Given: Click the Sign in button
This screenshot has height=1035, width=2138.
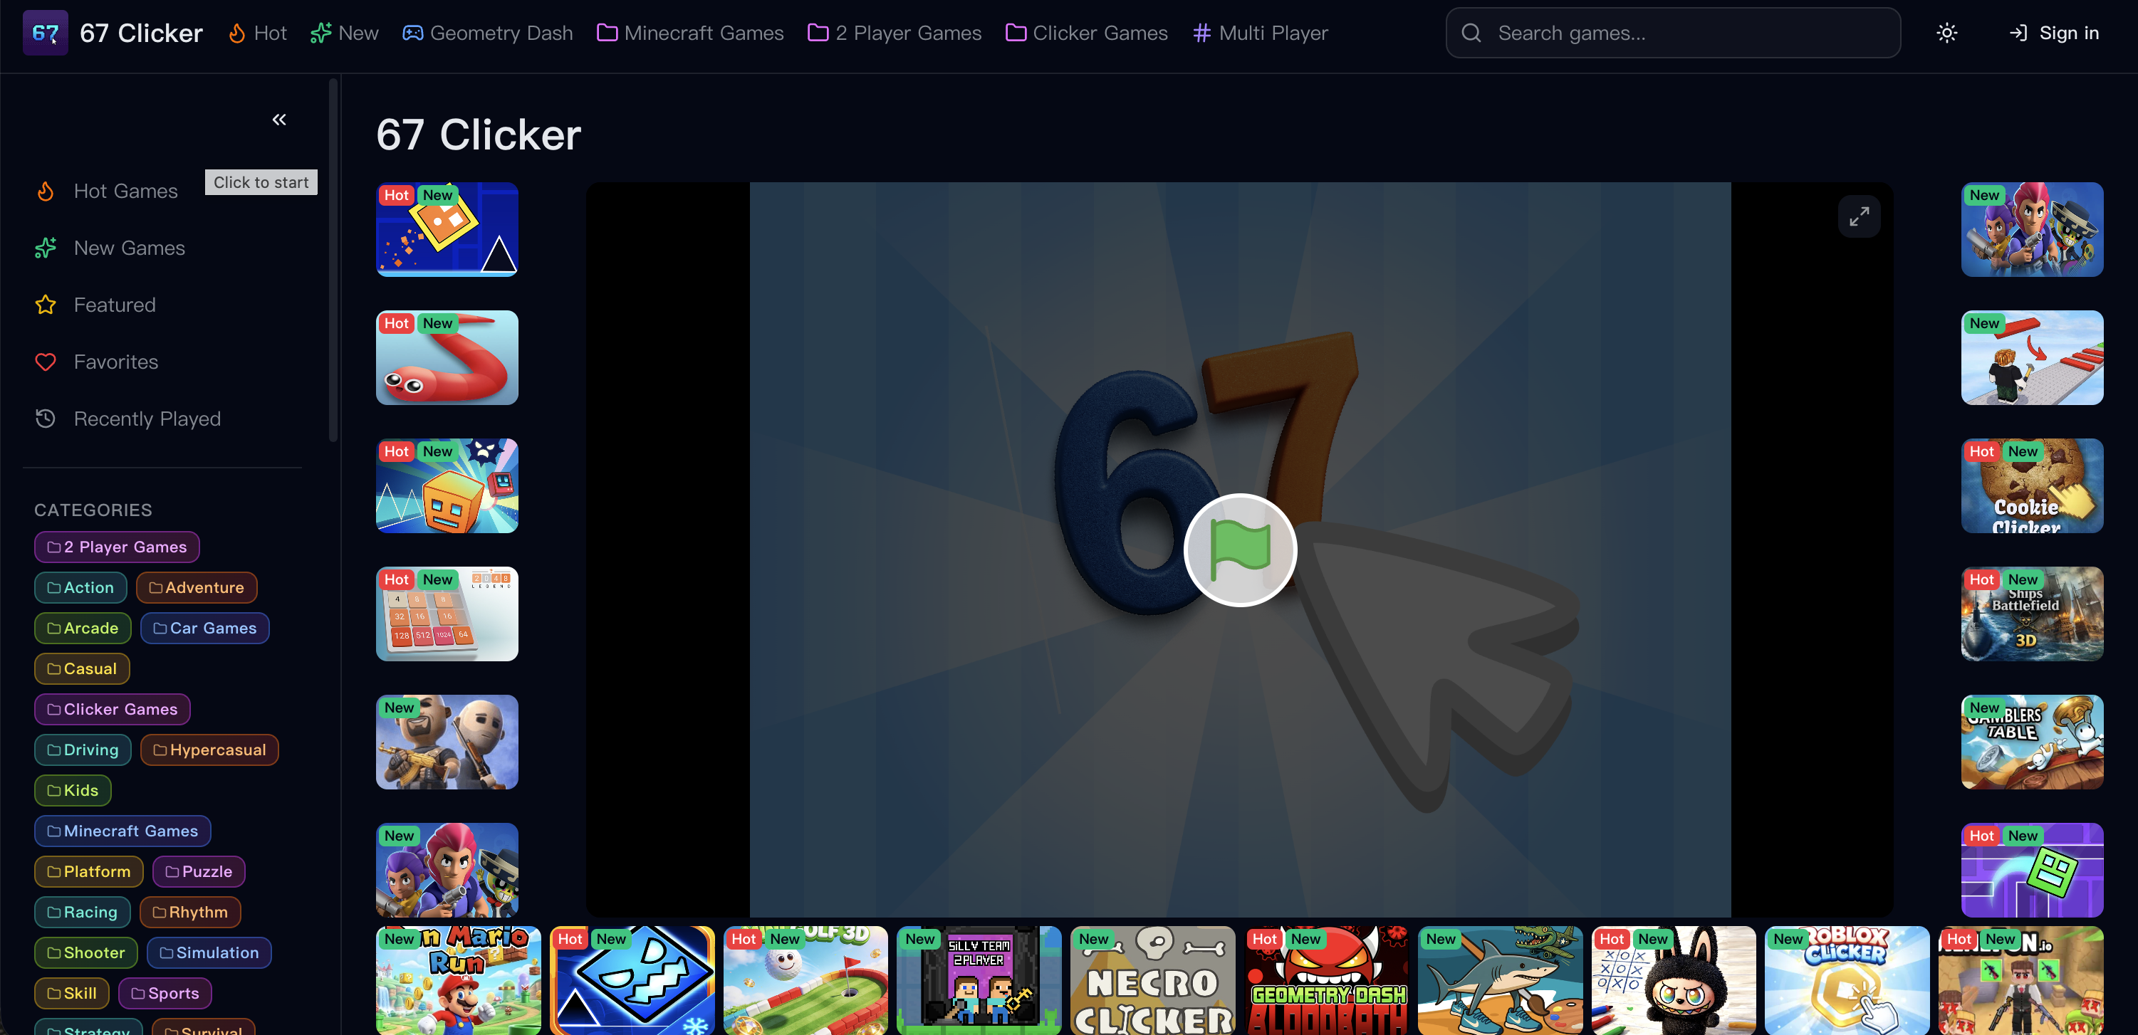Looking at the screenshot, I should coord(2055,33).
